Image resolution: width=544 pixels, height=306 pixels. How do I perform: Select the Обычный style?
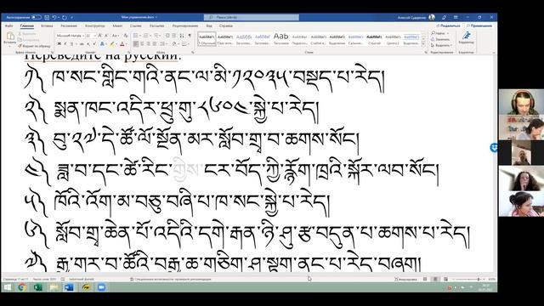pos(207,39)
